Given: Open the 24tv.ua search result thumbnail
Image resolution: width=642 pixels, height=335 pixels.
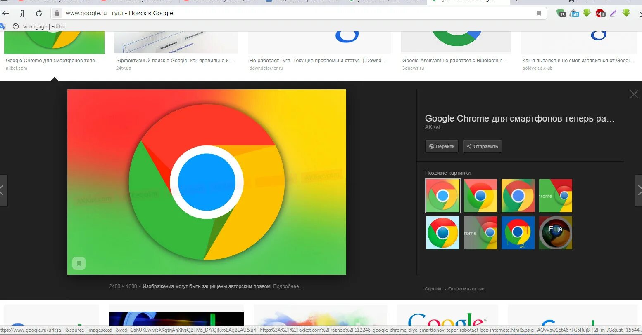Looking at the screenshot, I should pos(176,42).
